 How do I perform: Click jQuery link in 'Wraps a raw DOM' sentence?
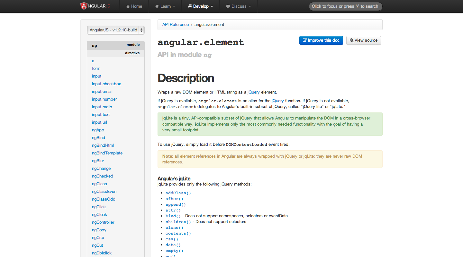pos(254,92)
